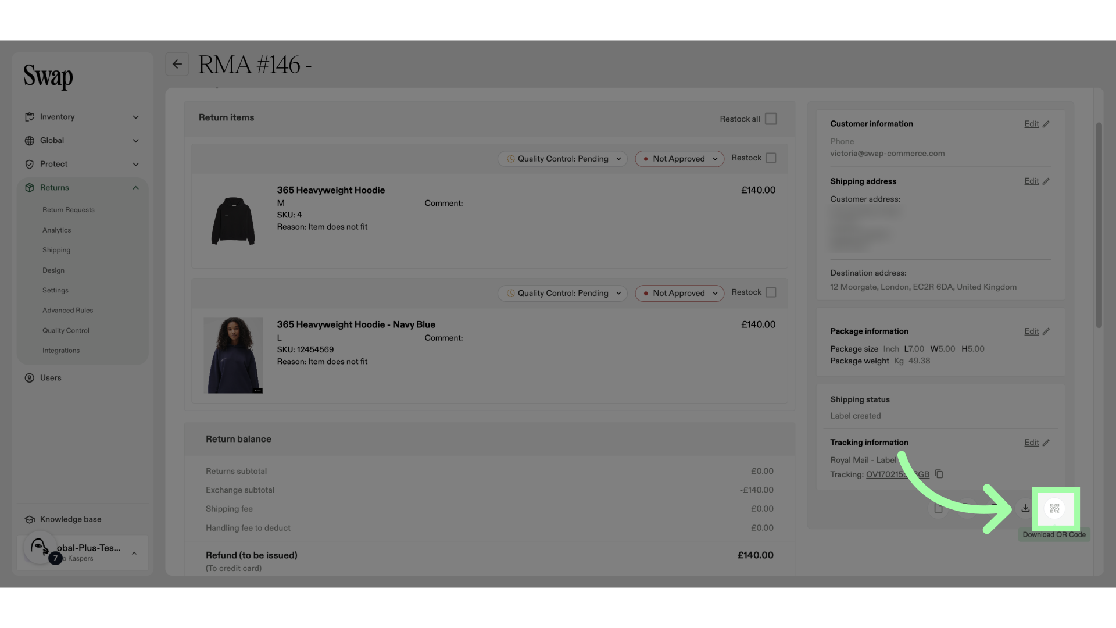
Task: Open the tracking number link
Action: (x=897, y=474)
